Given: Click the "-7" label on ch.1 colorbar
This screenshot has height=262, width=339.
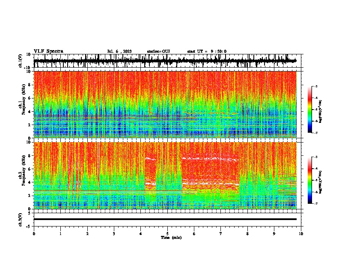Looking at the screenshot, I should (316, 133).
